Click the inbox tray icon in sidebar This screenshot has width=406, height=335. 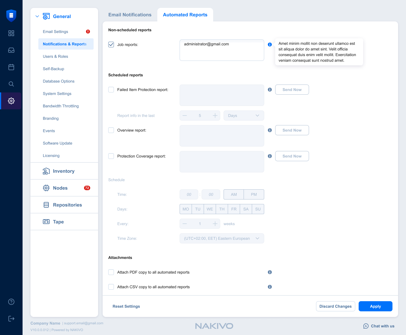(11, 50)
